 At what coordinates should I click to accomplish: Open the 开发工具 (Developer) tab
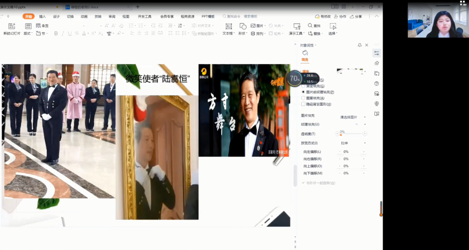144,16
